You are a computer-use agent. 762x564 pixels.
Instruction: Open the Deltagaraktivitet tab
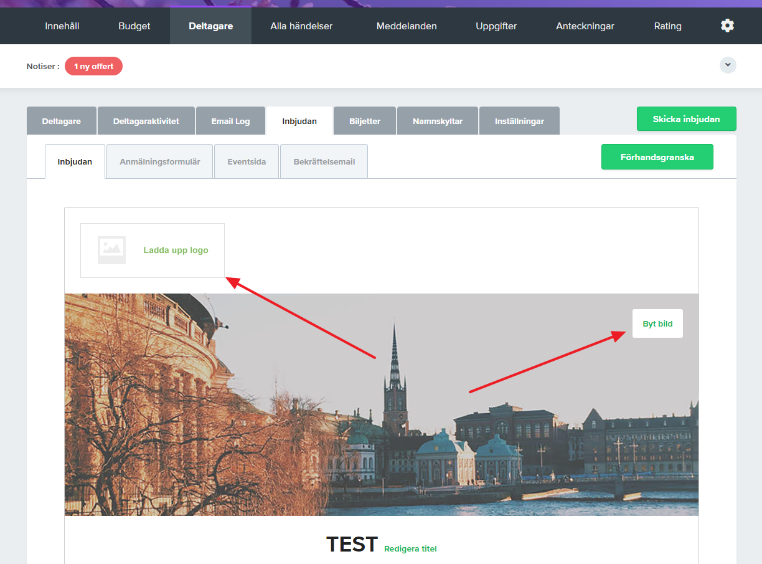[146, 121]
